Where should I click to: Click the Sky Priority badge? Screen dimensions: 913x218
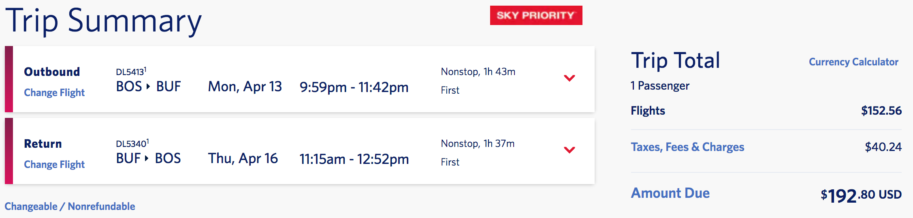coord(536,15)
